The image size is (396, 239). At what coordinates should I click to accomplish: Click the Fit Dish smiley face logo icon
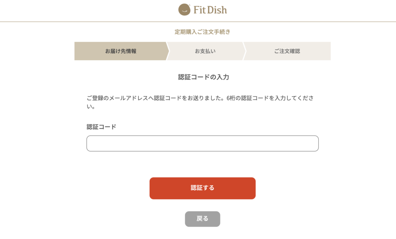click(184, 10)
